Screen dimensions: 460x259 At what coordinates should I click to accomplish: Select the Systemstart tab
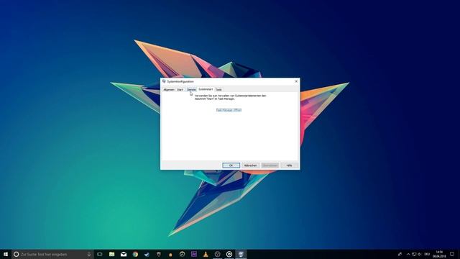point(206,89)
